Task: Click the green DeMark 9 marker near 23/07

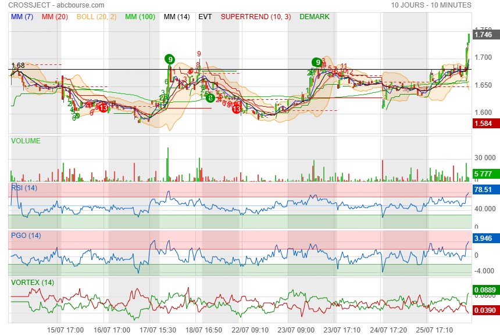Action: pyautogui.click(x=317, y=62)
